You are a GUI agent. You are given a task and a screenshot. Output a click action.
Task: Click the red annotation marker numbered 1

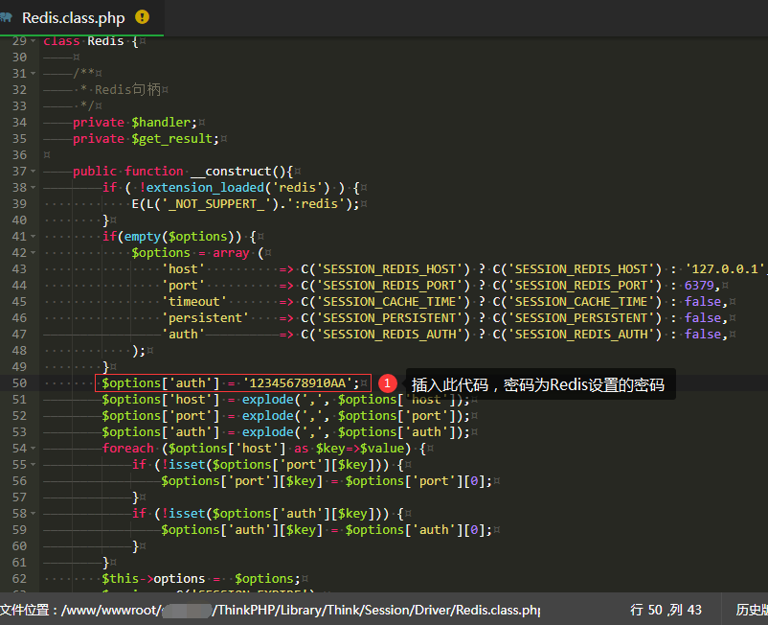pos(387,382)
